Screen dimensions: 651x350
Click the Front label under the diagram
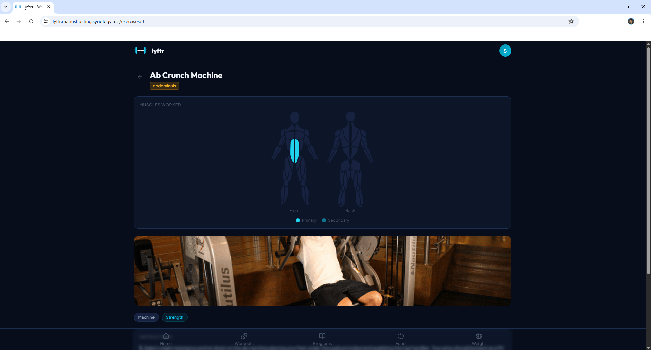point(294,211)
